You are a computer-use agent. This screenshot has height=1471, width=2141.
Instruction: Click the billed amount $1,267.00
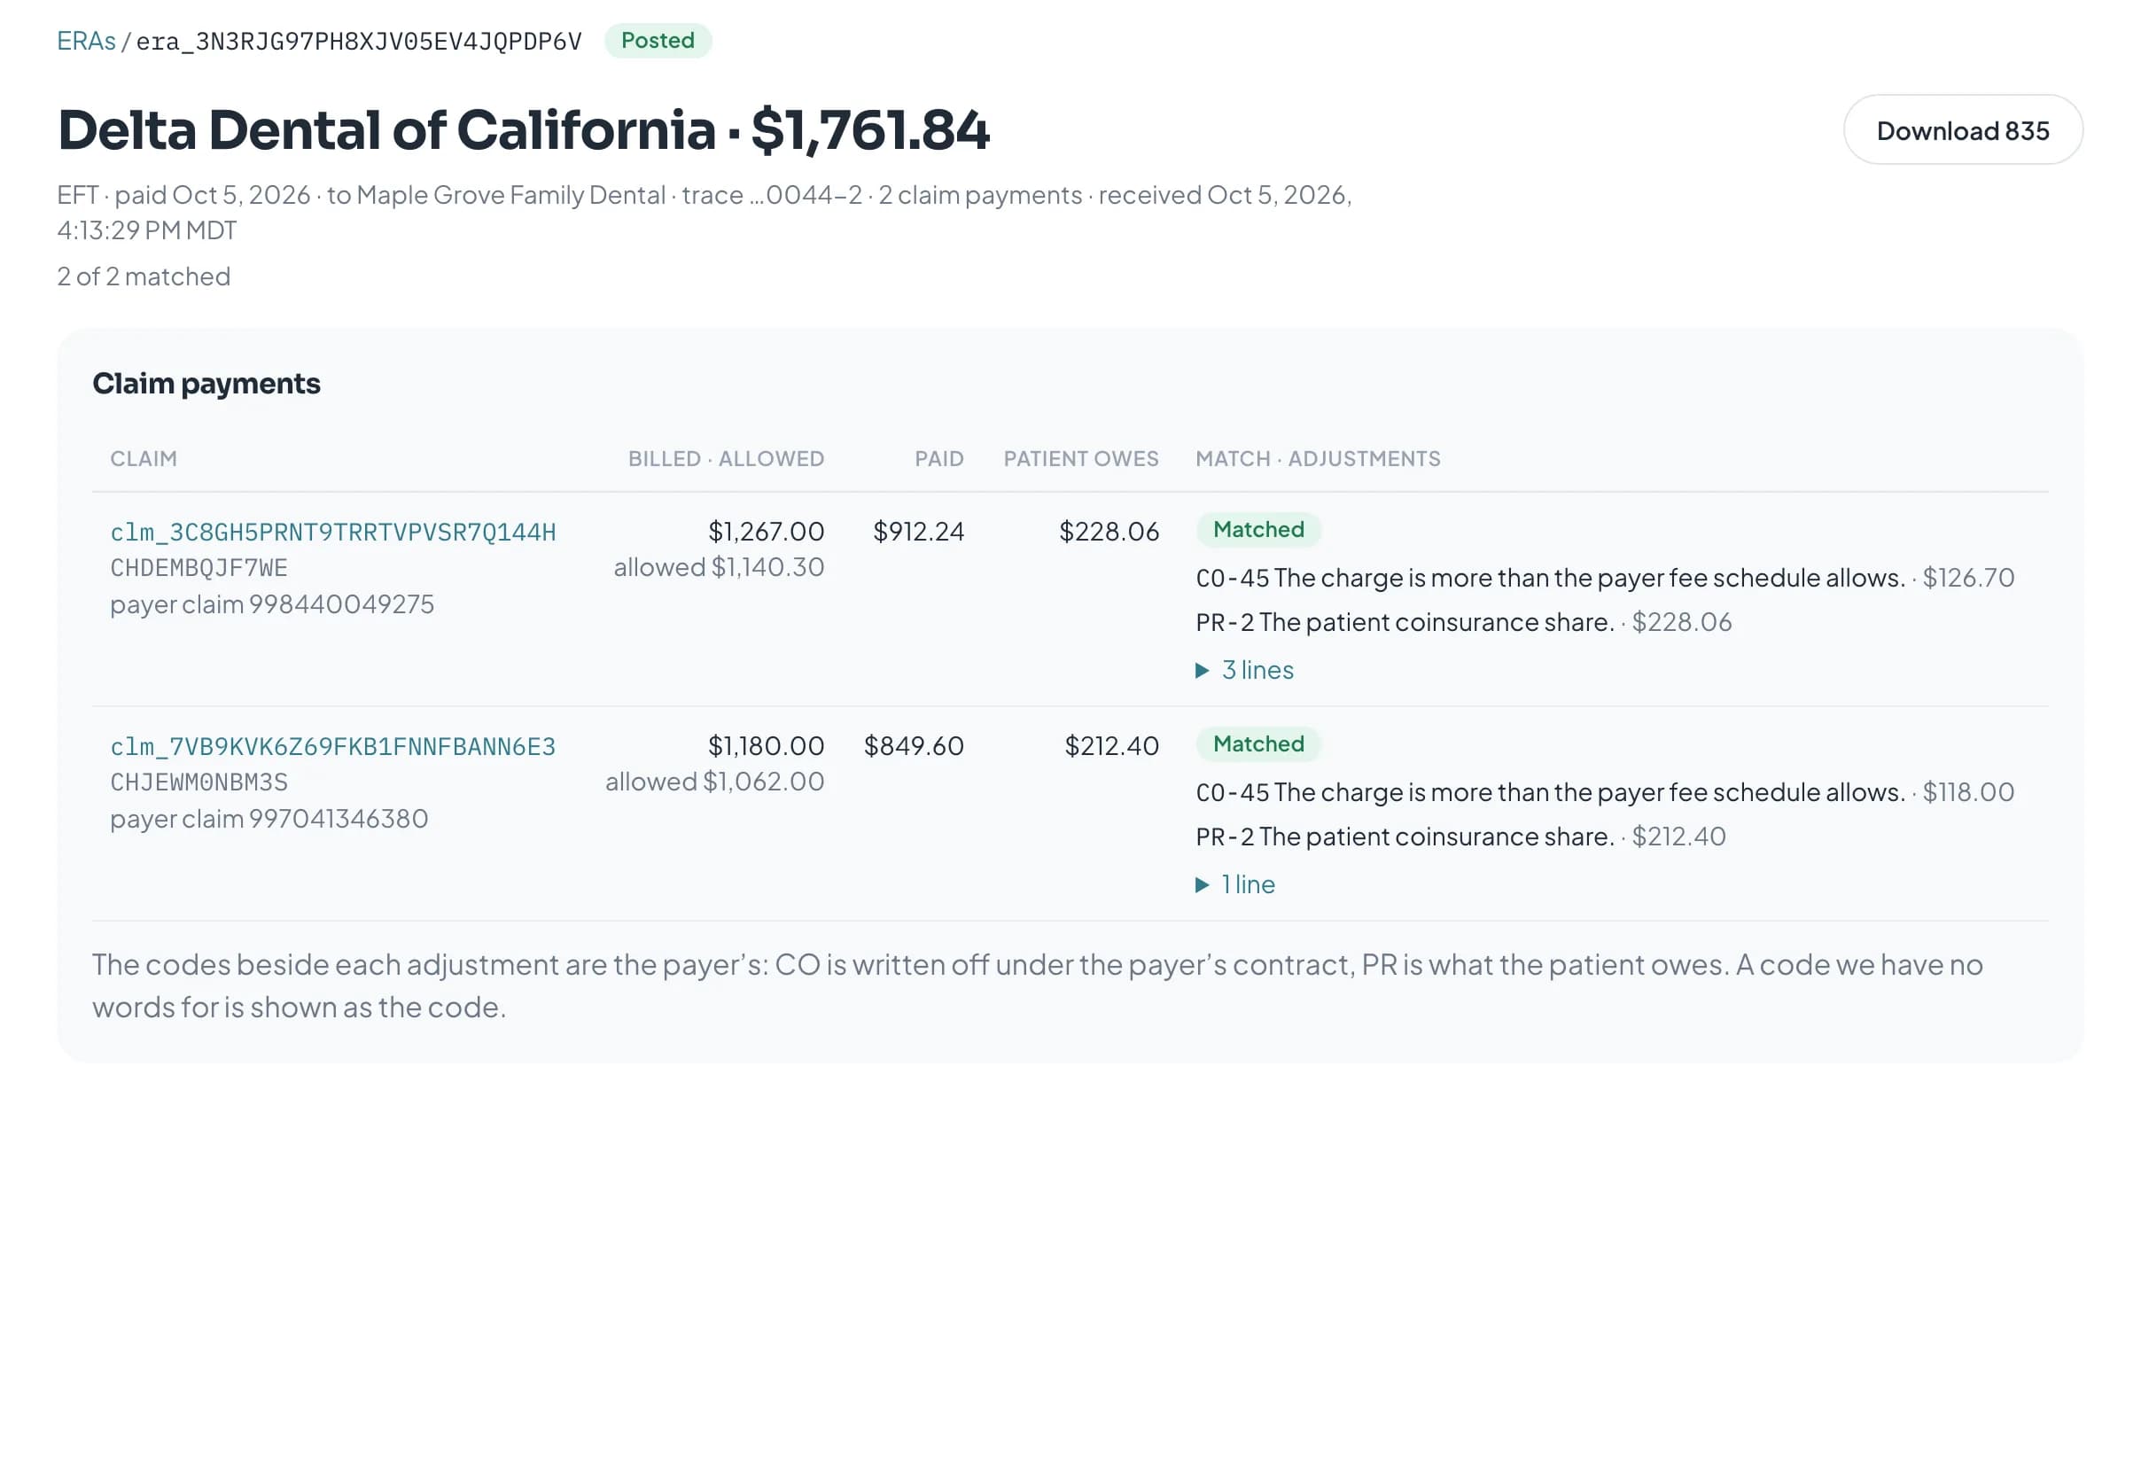(x=766, y=532)
